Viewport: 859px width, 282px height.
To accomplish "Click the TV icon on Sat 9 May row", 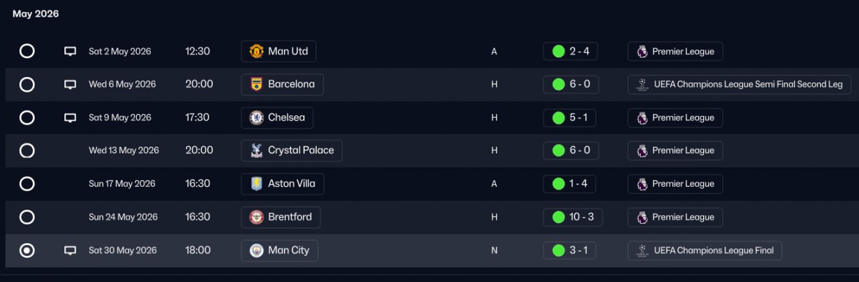I will coord(70,118).
